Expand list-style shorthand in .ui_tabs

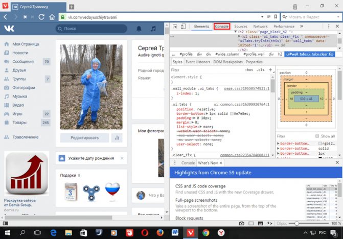point(200,127)
